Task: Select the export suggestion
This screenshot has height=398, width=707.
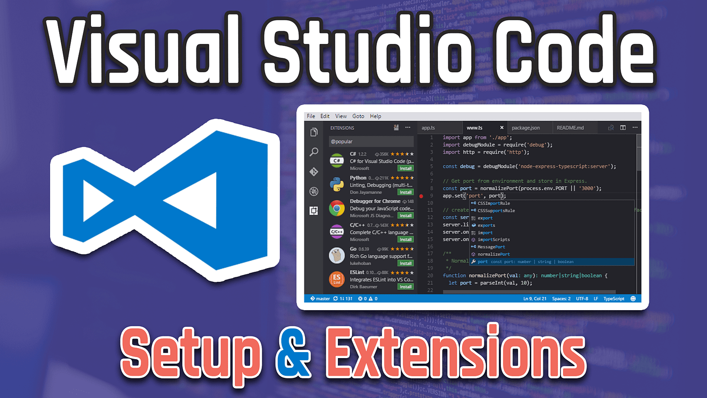Action: coord(551,218)
